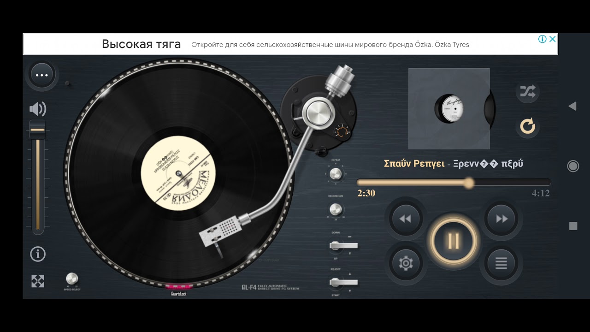Tap the center label of the spinning record
The image size is (590, 332).
click(178, 173)
